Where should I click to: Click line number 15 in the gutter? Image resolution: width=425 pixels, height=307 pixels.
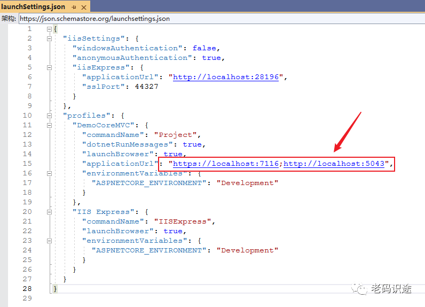(x=27, y=164)
